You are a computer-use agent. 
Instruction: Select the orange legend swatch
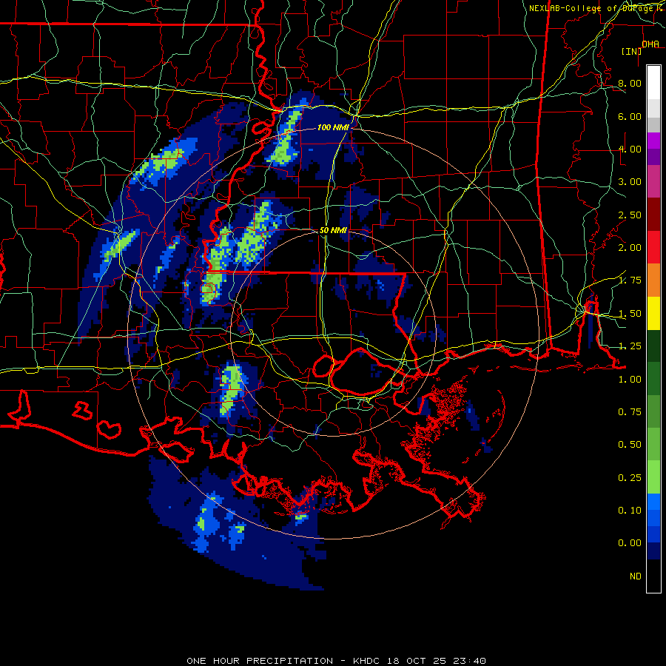pos(653,280)
